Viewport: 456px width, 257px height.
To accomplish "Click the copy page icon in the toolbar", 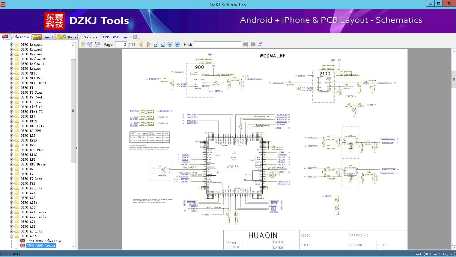I will [83, 44].
